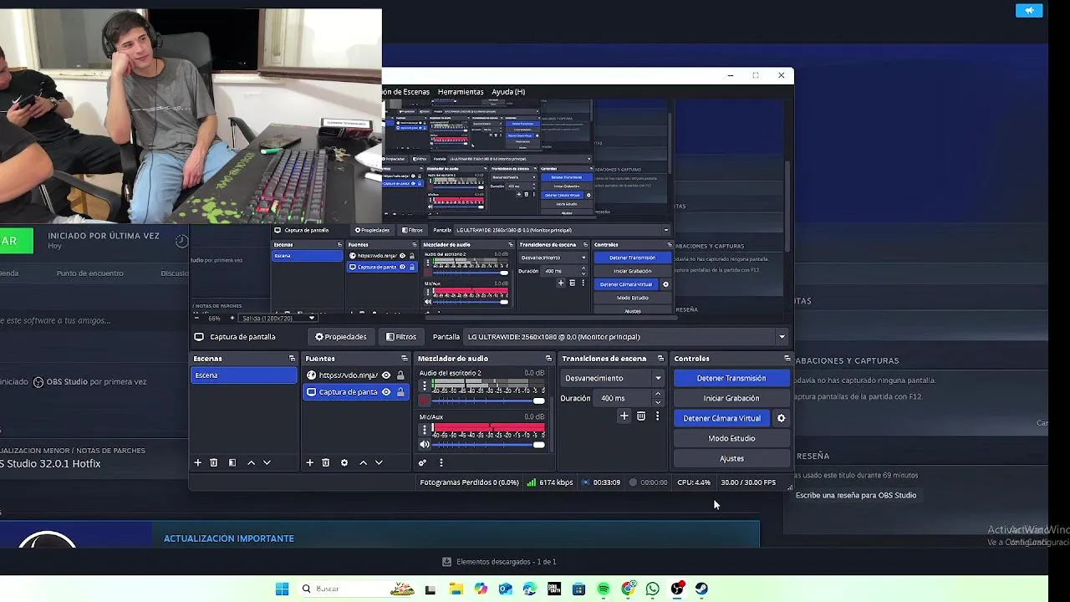
Task: Select https://vdo.ninja source row
Action: tap(355, 375)
